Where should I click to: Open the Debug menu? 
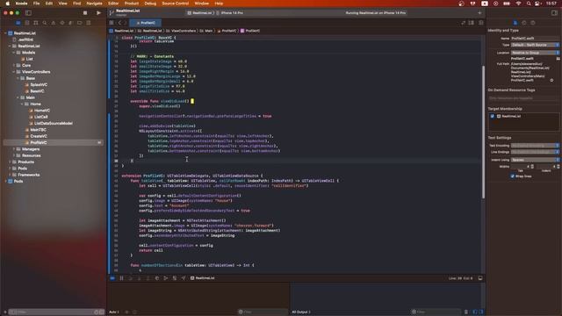(x=150, y=4)
